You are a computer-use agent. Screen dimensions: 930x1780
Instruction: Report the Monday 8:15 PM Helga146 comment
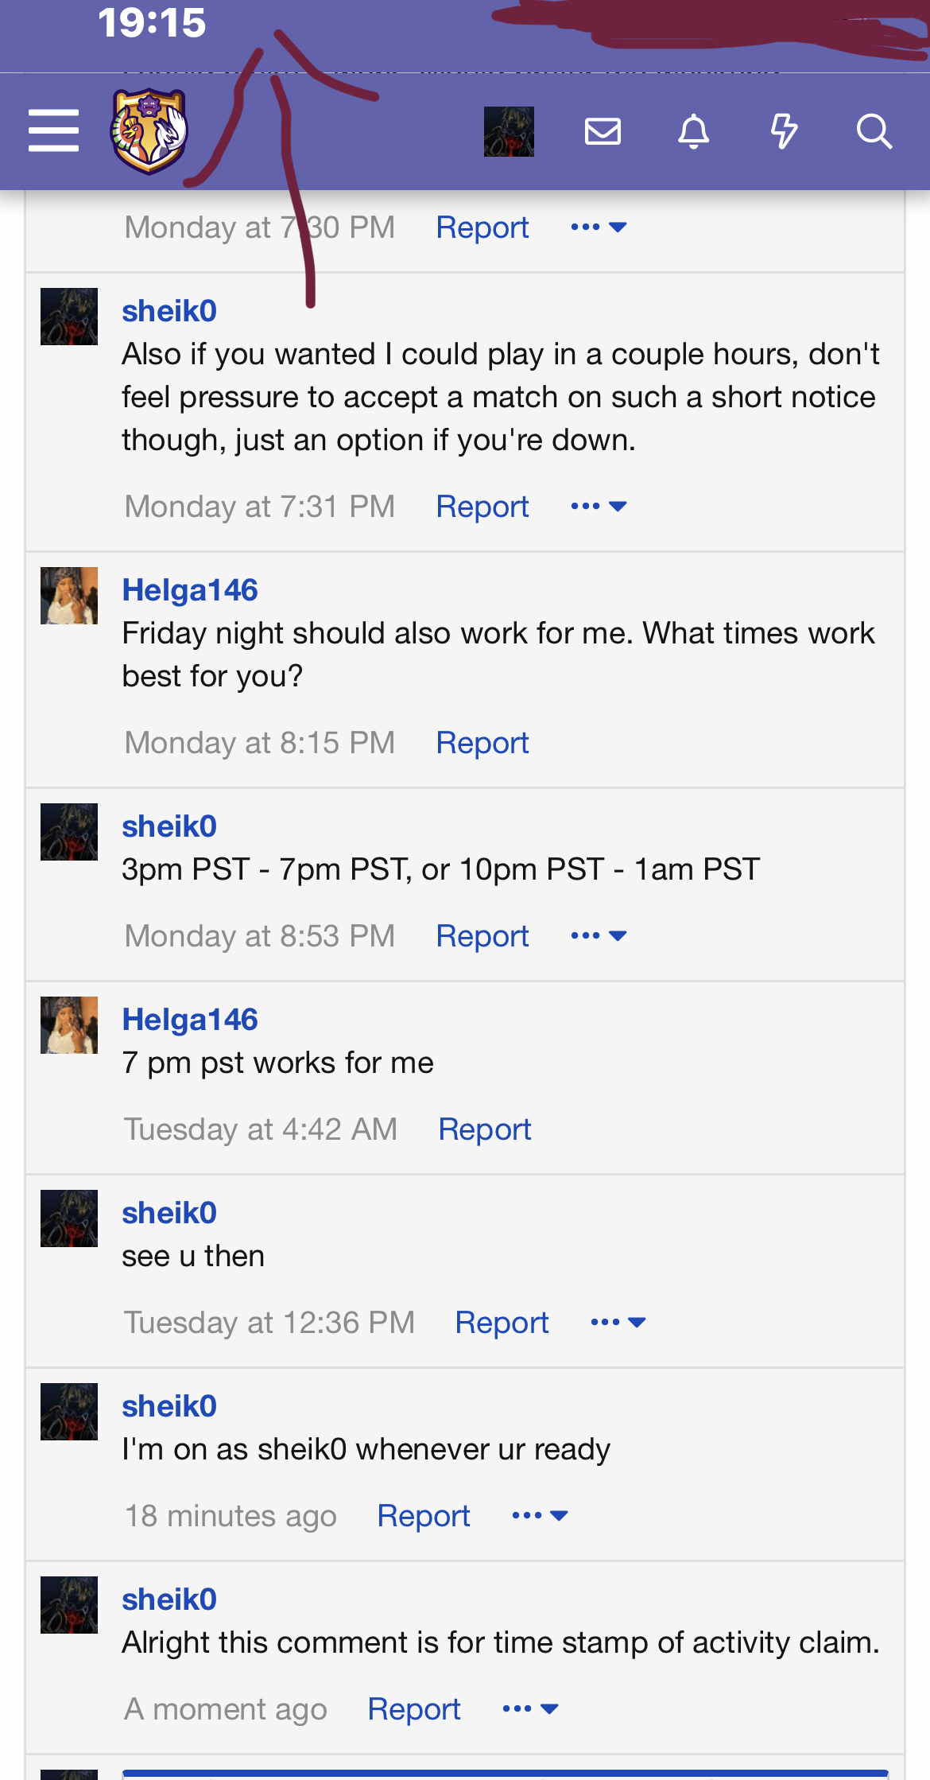pos(482,743)
